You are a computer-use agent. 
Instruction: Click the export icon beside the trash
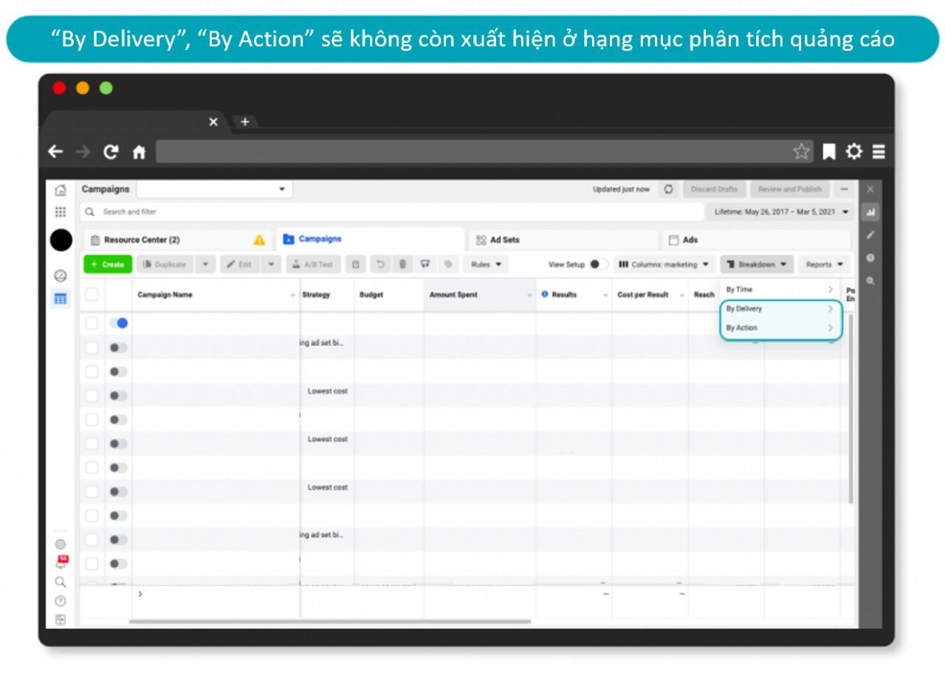point(425,264)
